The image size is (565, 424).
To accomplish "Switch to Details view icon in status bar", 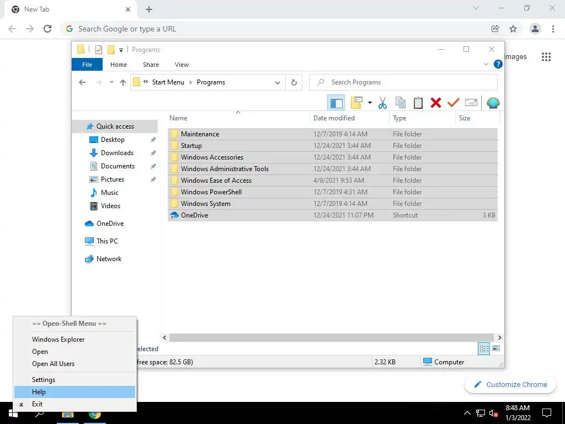I will (484, 348).
